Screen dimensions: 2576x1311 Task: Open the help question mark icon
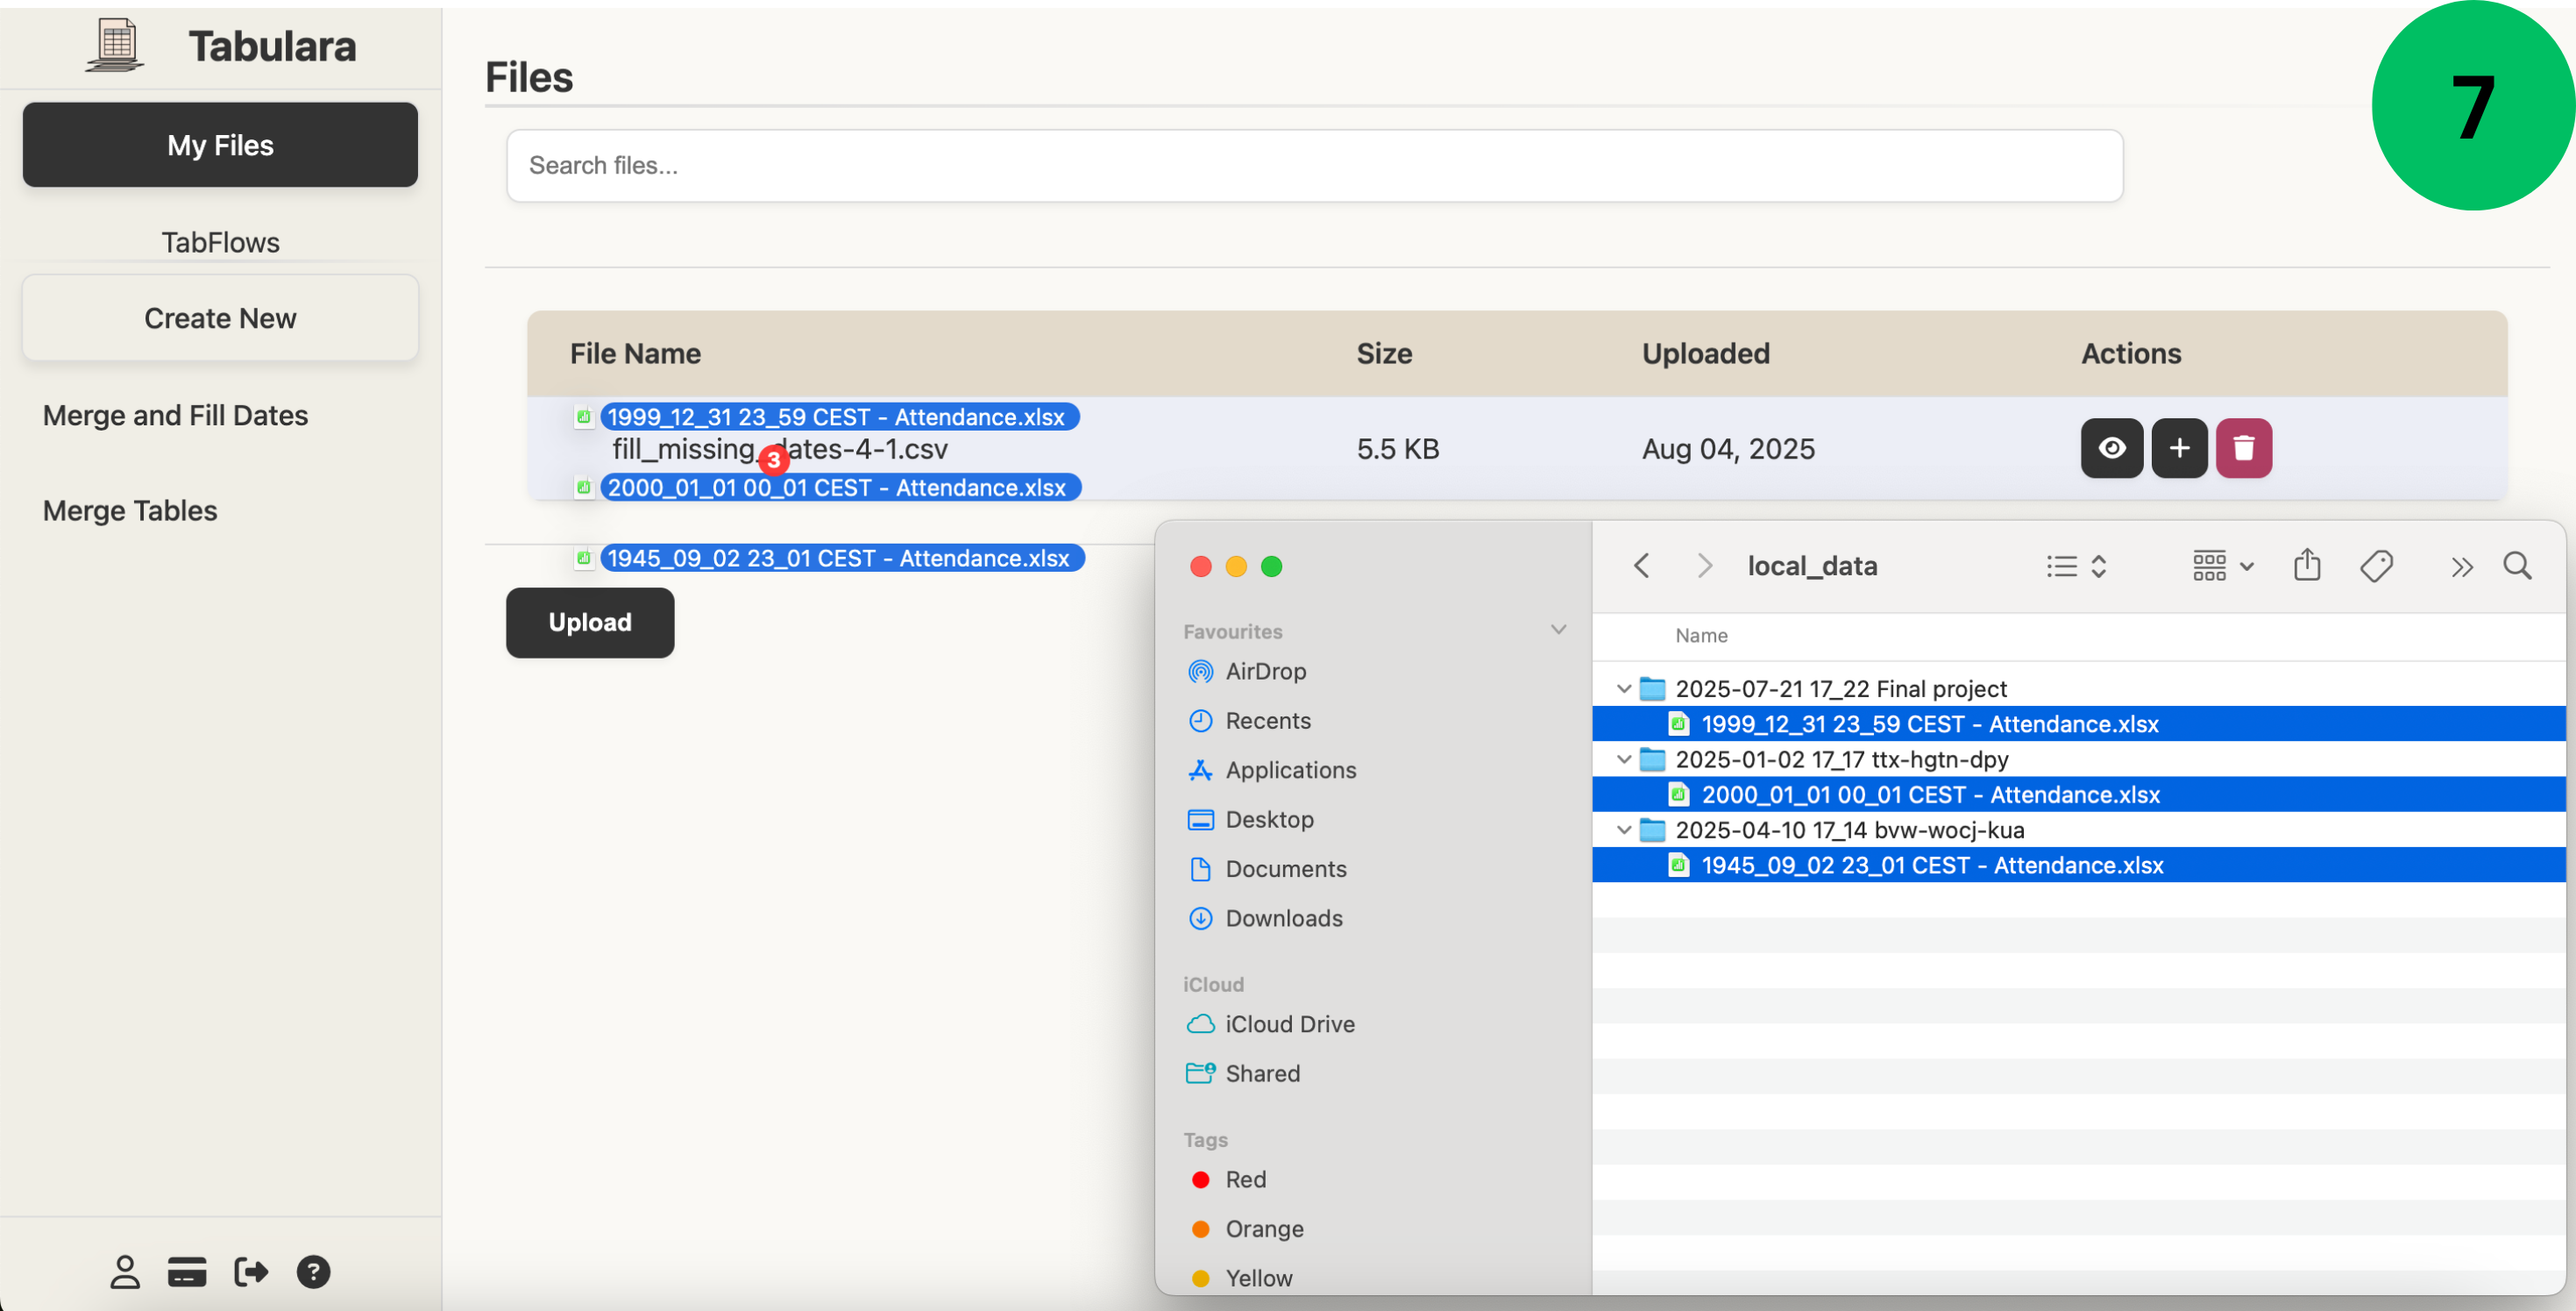pyautogui.click(x=313, y=1272)
